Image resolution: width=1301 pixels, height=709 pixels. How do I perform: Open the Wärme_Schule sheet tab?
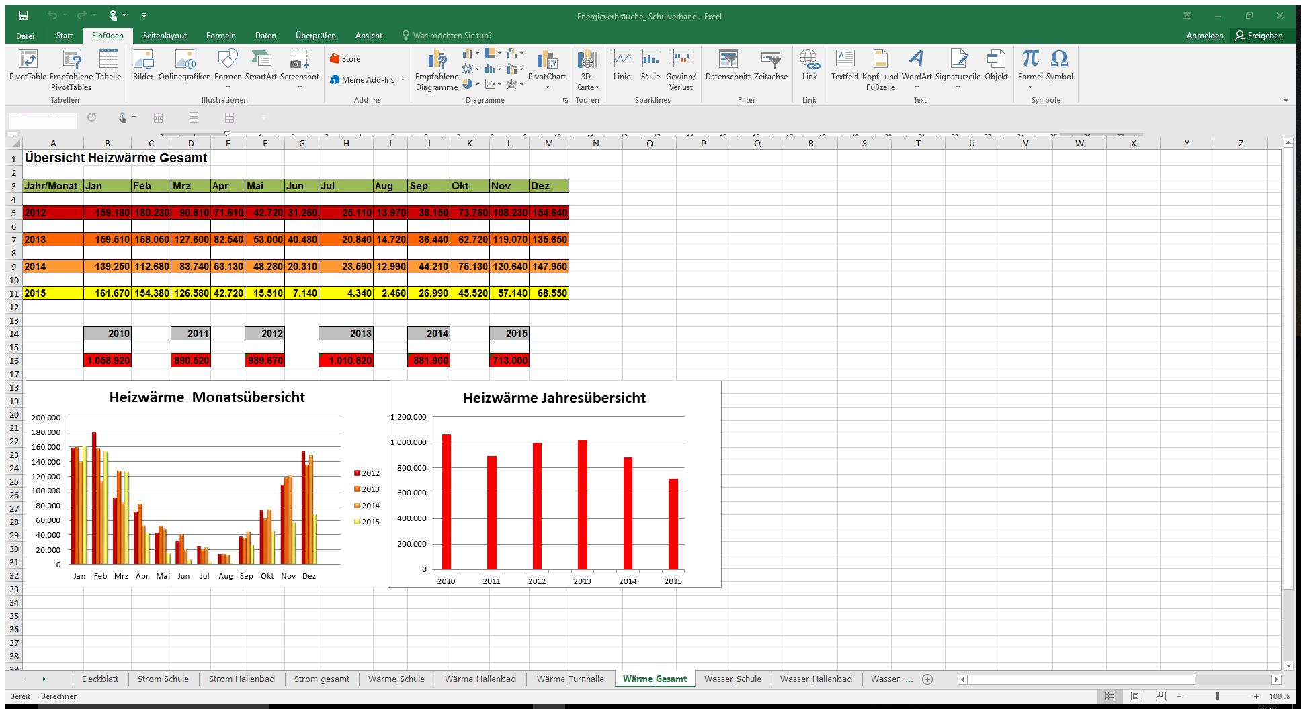click(x=396, y=679)
